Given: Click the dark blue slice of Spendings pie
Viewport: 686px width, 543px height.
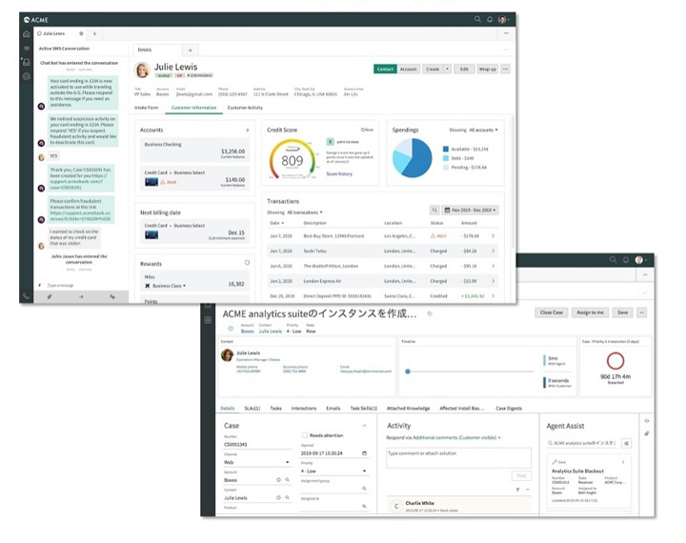Looking at the screenshot, I should (419, 158).
